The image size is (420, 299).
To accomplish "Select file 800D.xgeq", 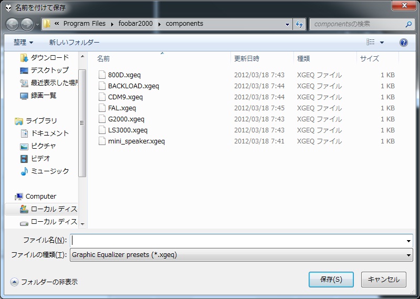I will coord(124,75).
